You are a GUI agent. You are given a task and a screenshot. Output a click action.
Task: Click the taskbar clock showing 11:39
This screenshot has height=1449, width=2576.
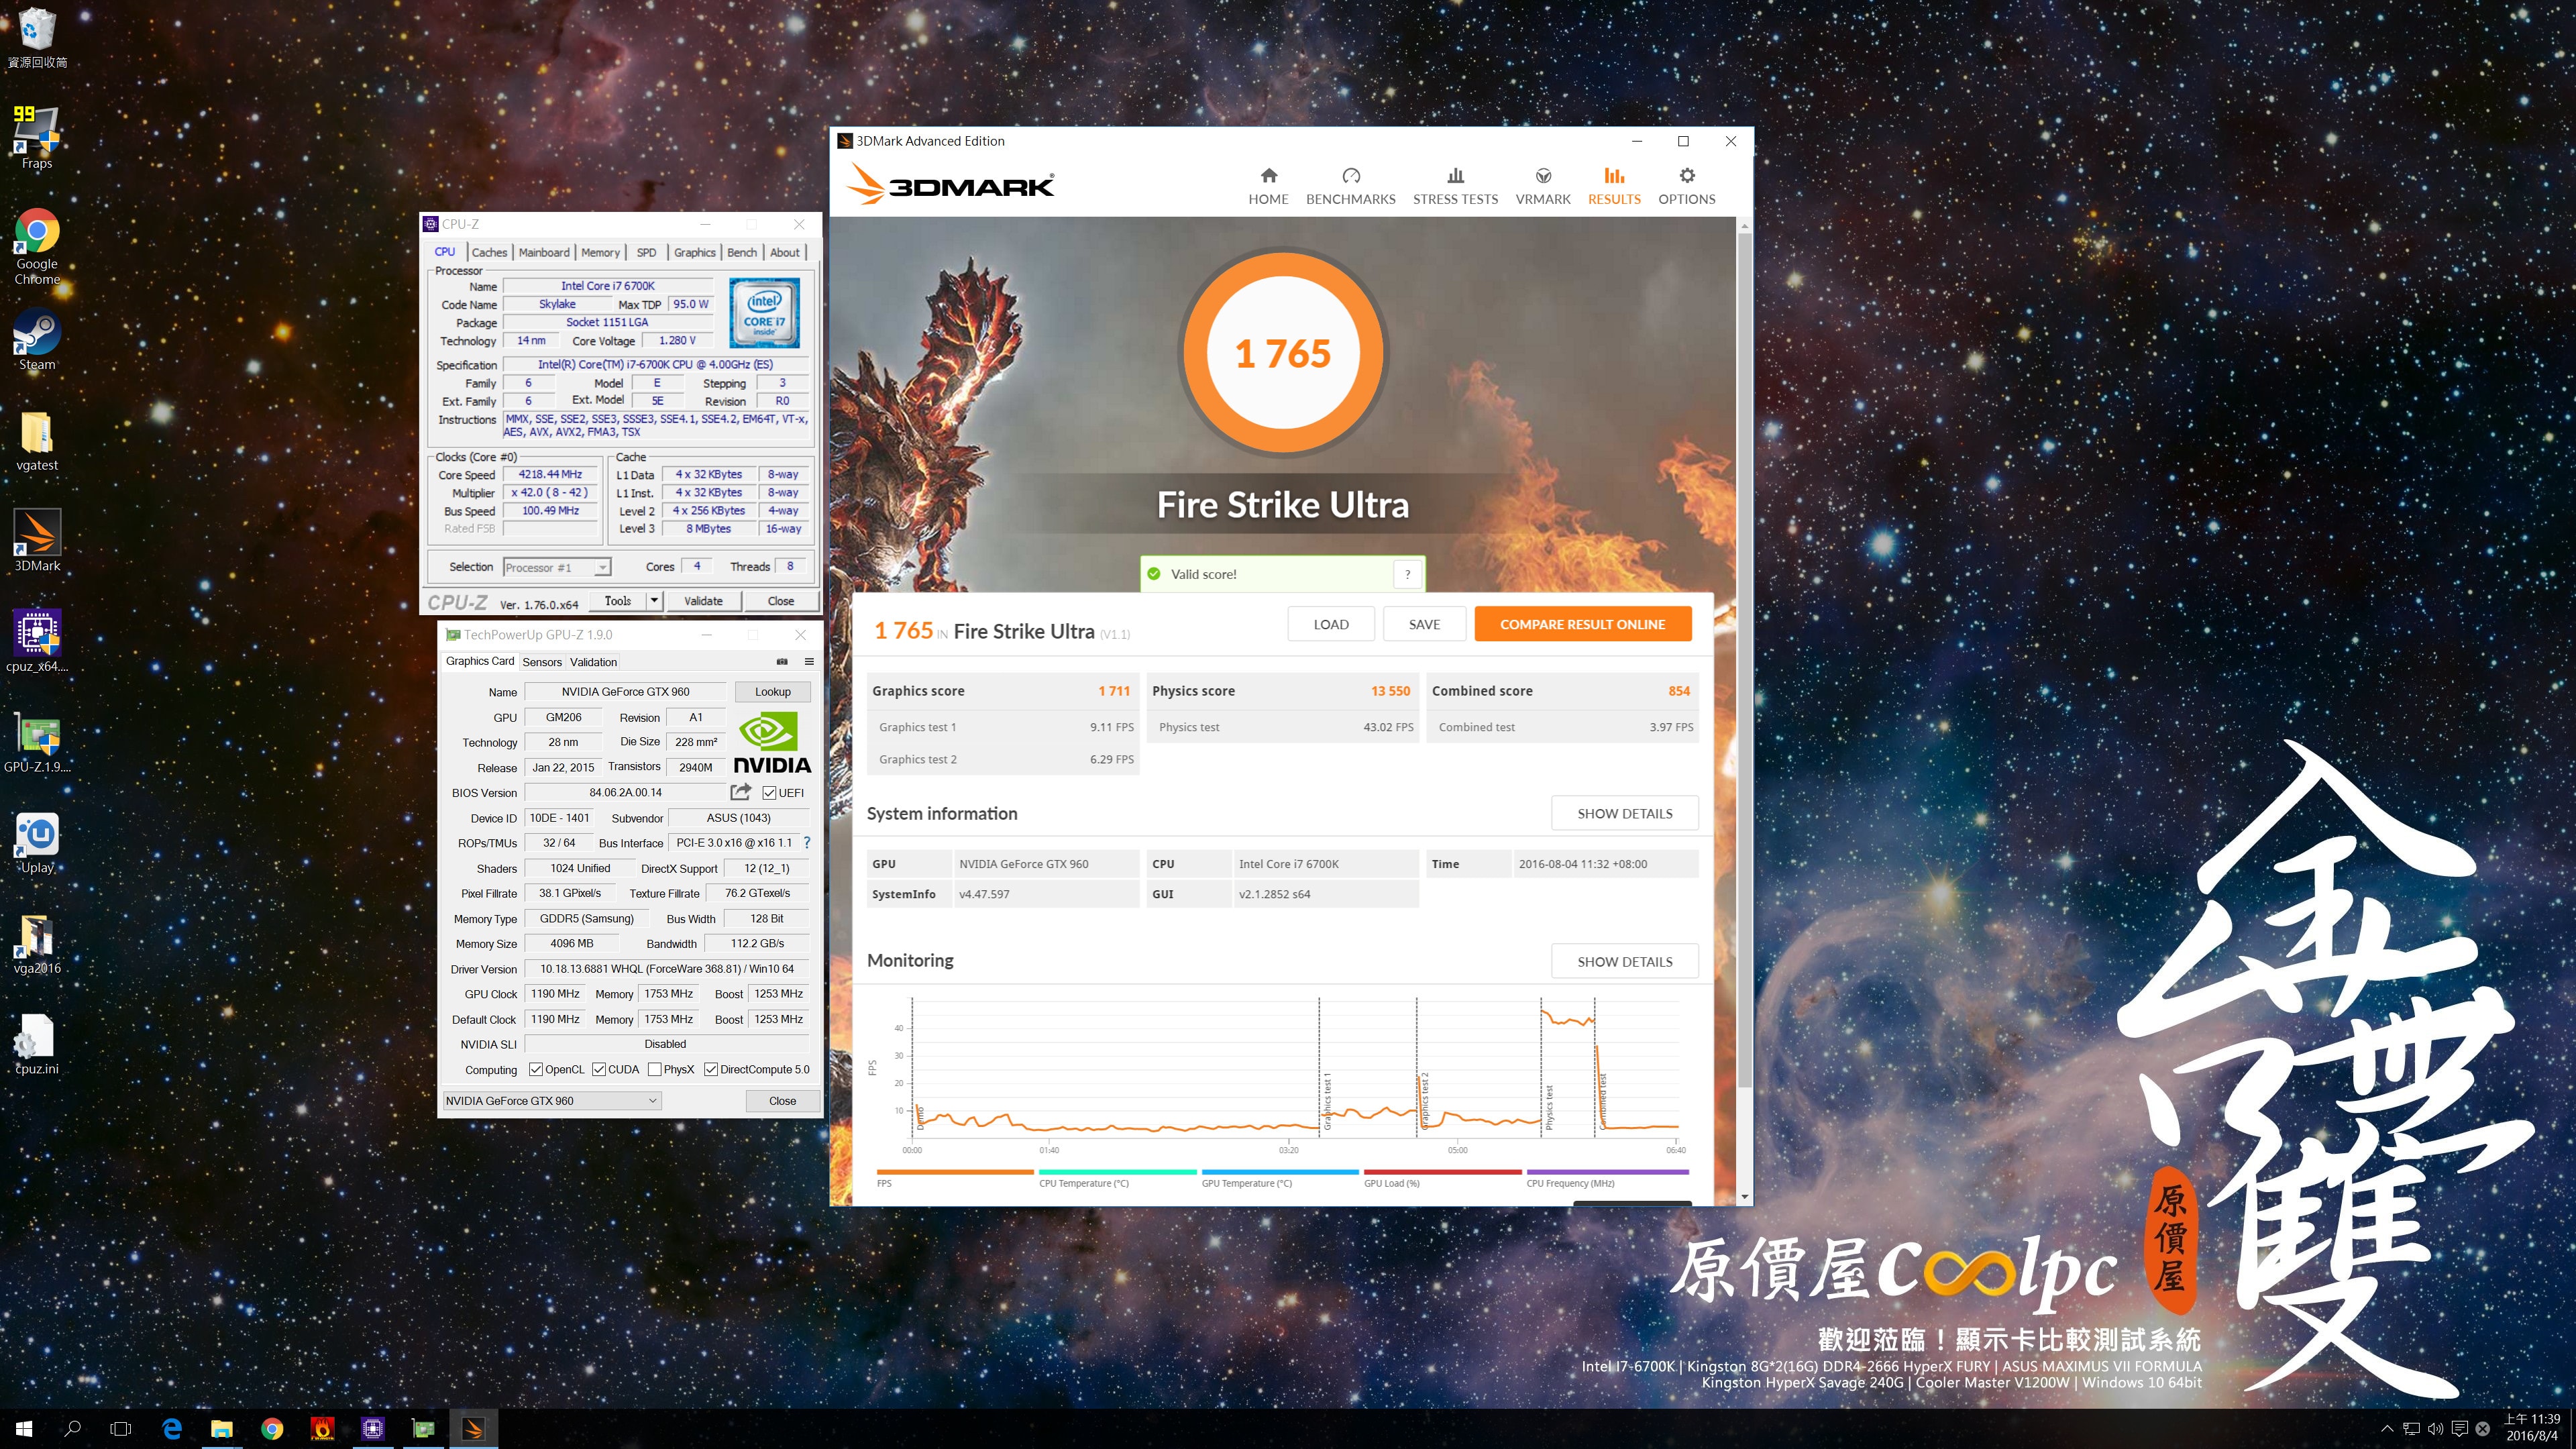coord(2531,1428)
